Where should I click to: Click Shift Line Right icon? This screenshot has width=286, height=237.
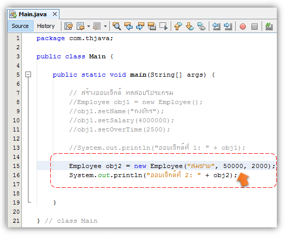click(228, 26)
